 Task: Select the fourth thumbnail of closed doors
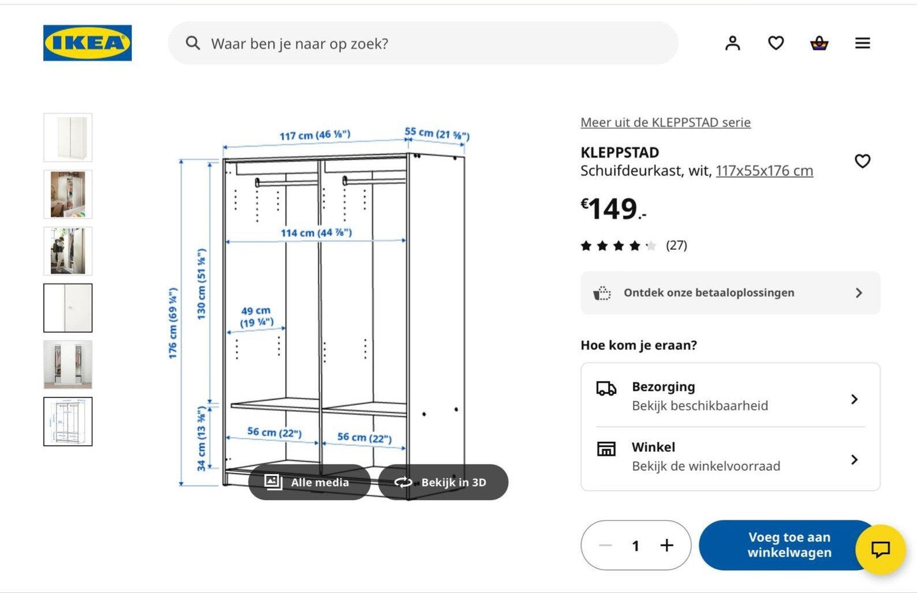coord(68,307)
